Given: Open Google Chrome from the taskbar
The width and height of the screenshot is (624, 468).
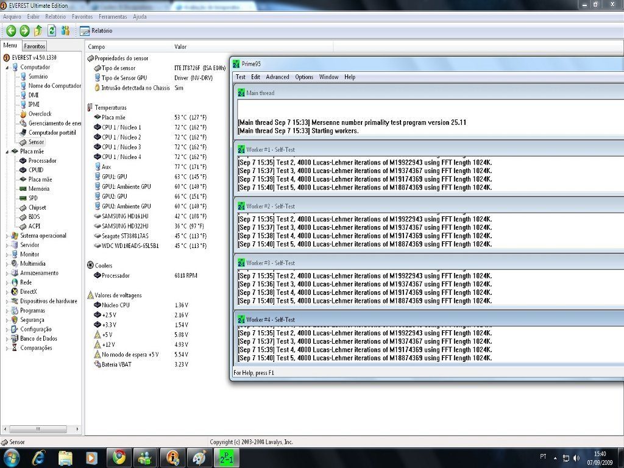Looking at the screenshot, I should point(119,458).
